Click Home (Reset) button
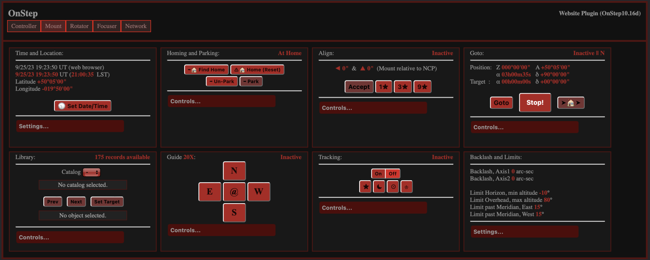Screen dimensions: 650x260 pyautogui.click(x=257, y=70)
